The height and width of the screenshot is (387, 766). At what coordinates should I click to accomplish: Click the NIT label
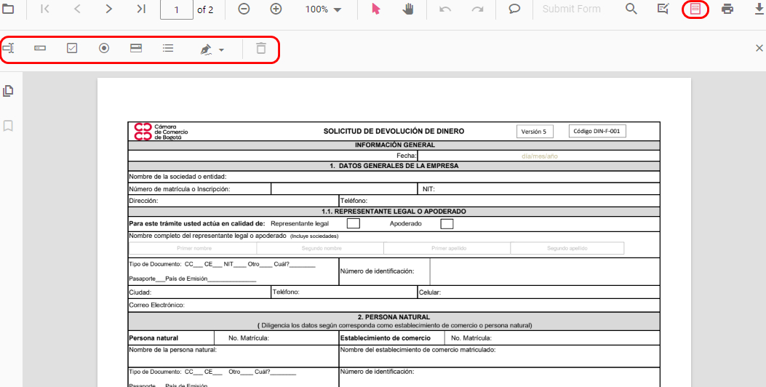[x=428, y=188]
